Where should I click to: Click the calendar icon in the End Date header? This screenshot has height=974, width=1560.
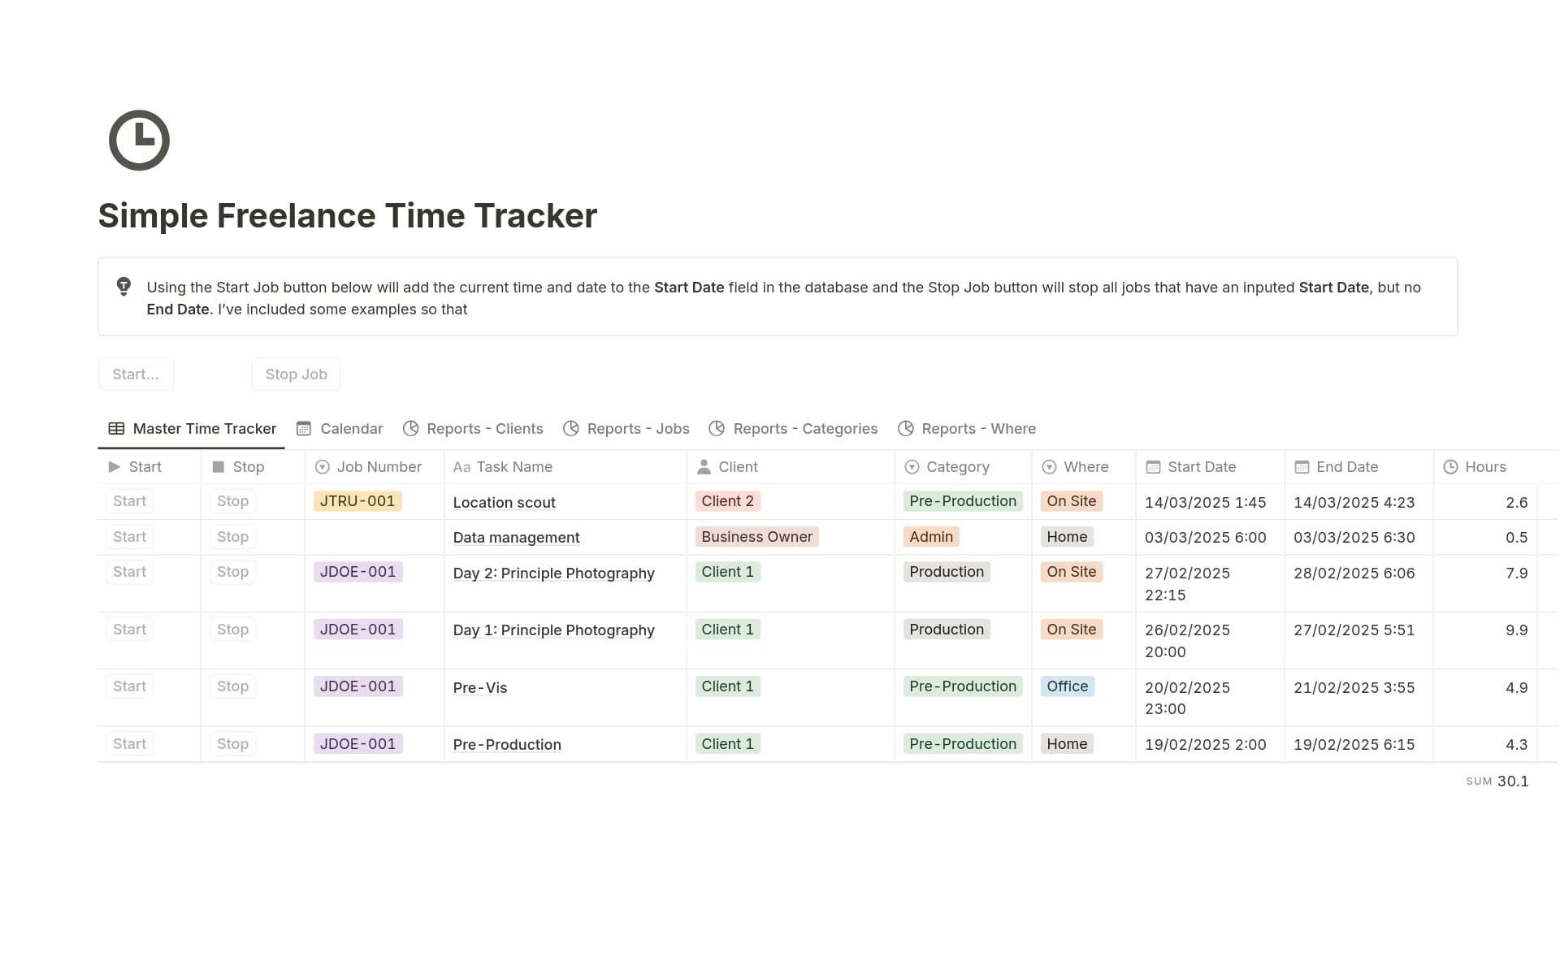tap(1301, 466)
